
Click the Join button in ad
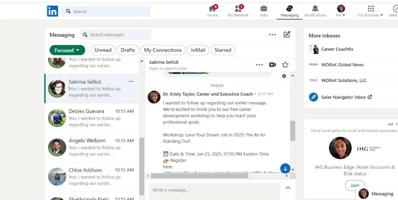pyautogui.click(x=355, y=185)
